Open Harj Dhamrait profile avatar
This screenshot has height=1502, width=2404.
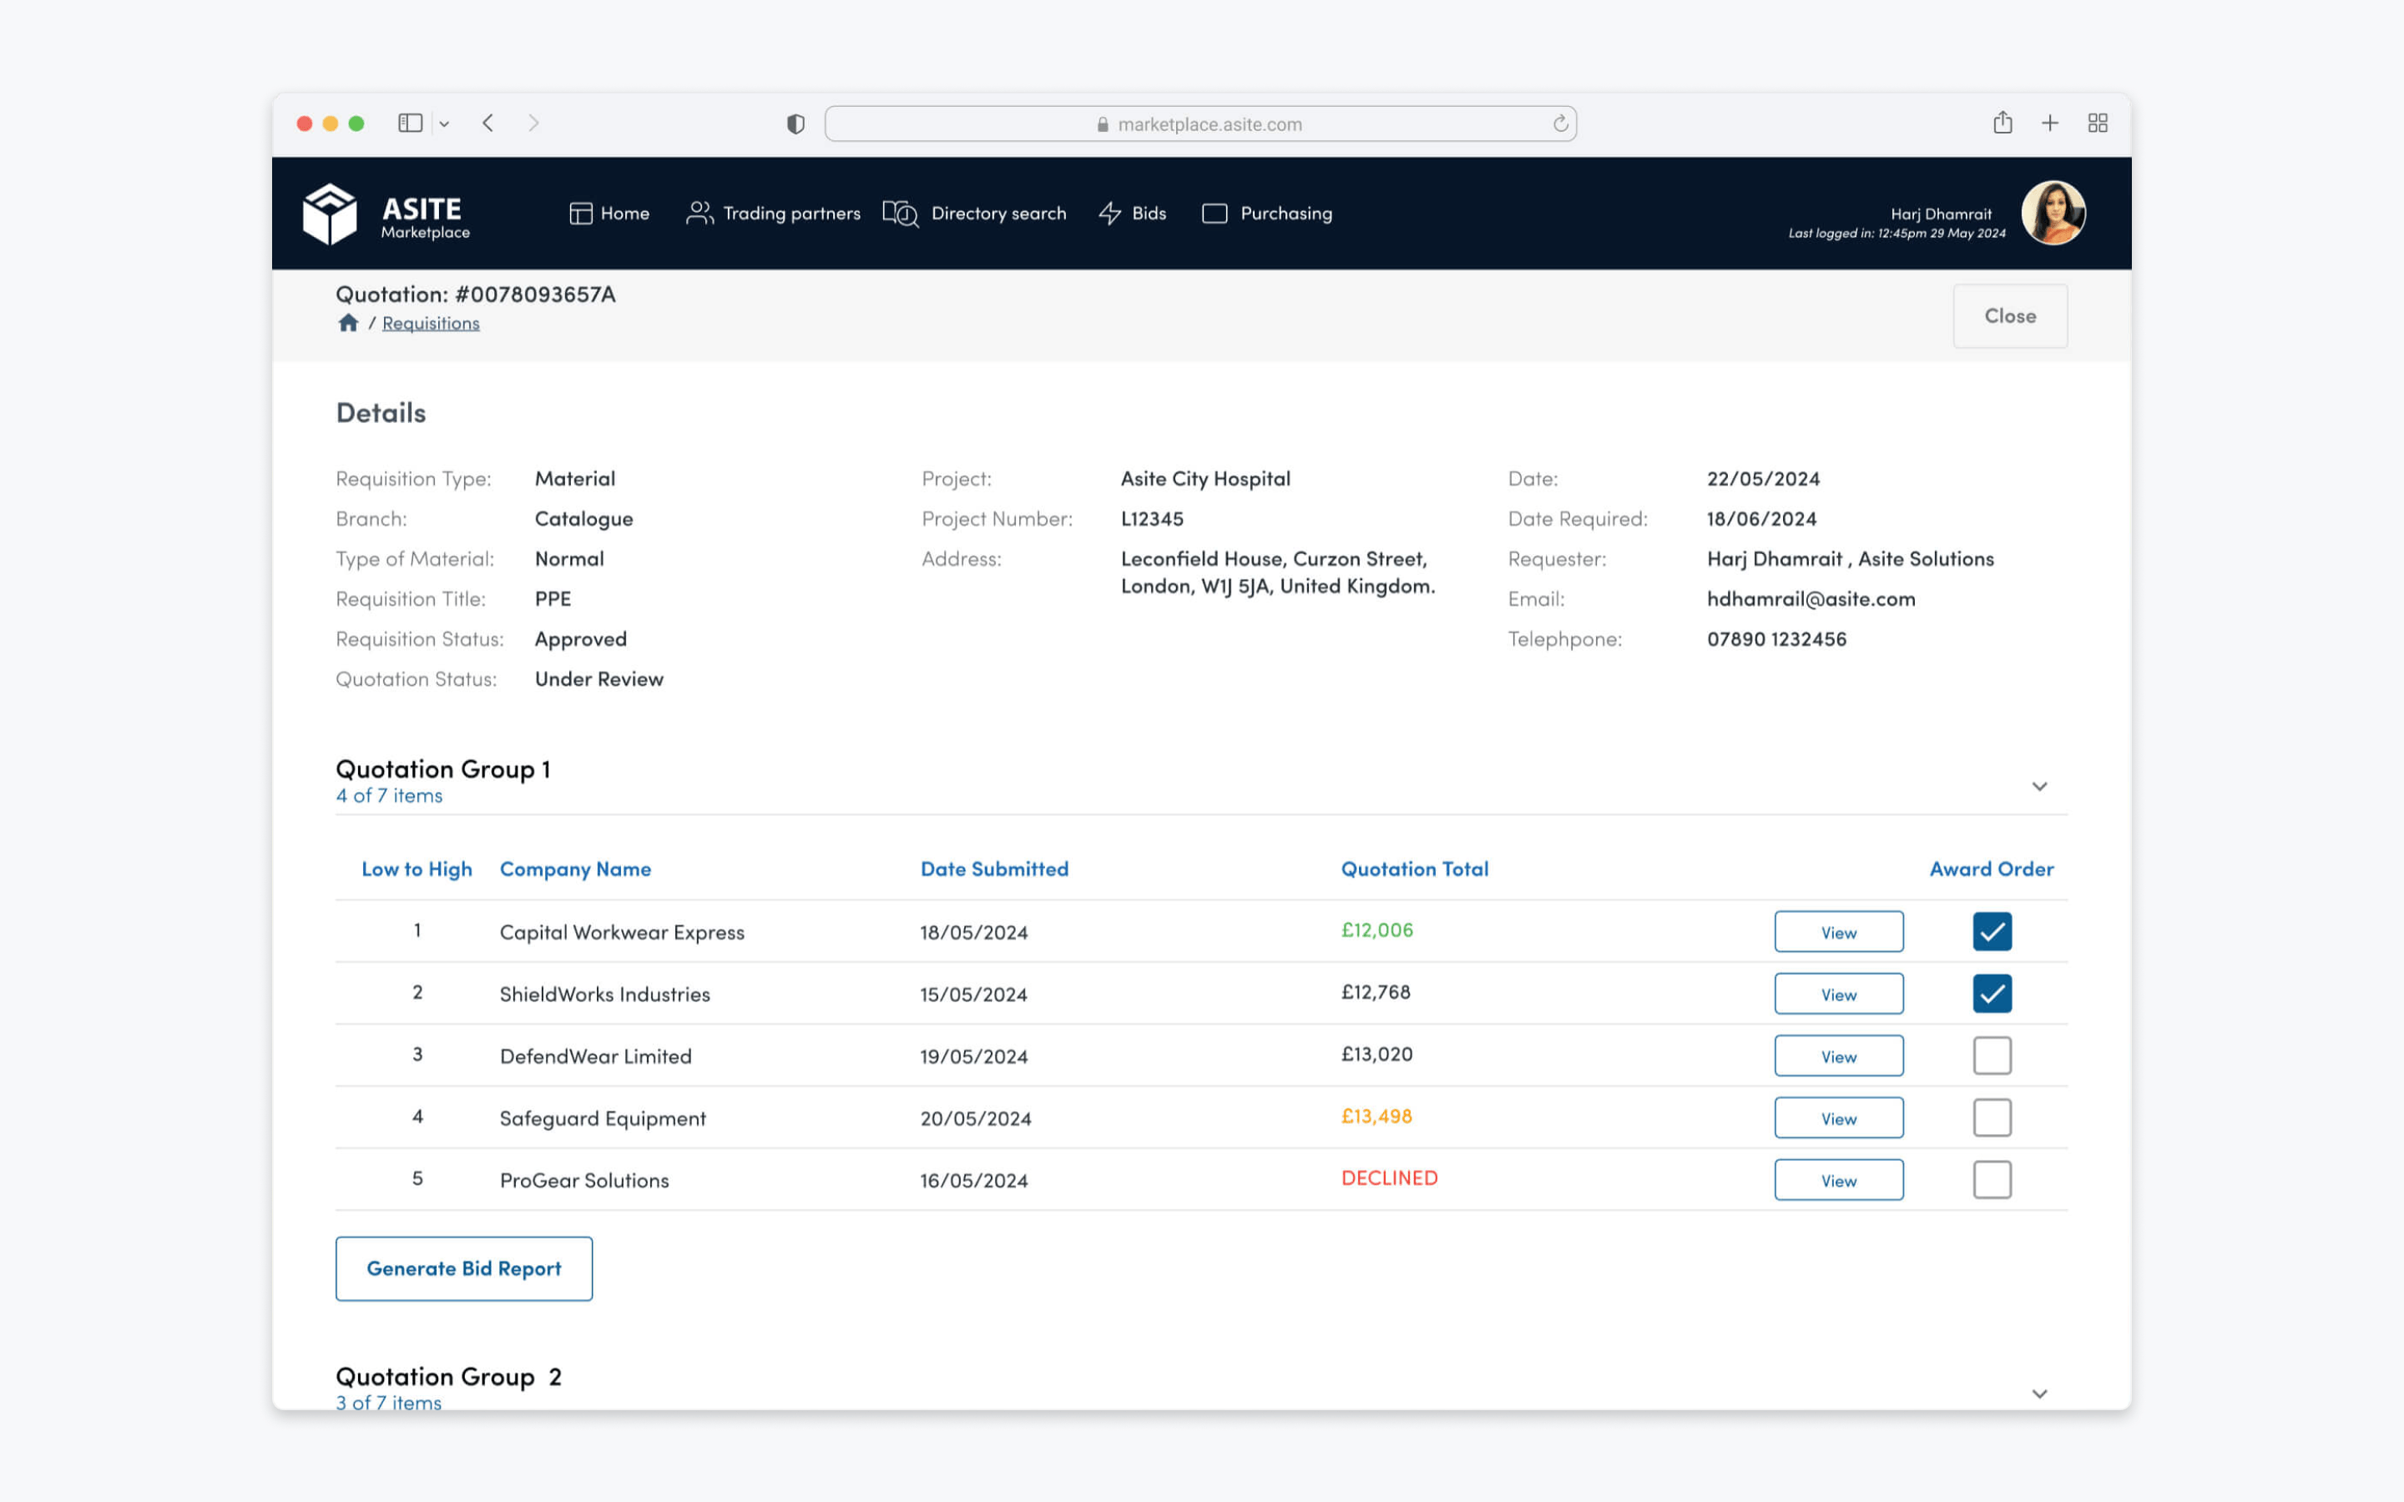(x=2053, y=213)
